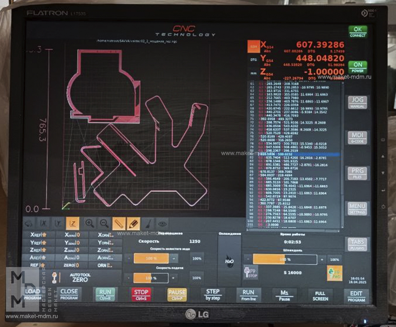Viewport: 396px width, 327px height.
Task: Click the AORN origin button
Action: pos(105,257)
